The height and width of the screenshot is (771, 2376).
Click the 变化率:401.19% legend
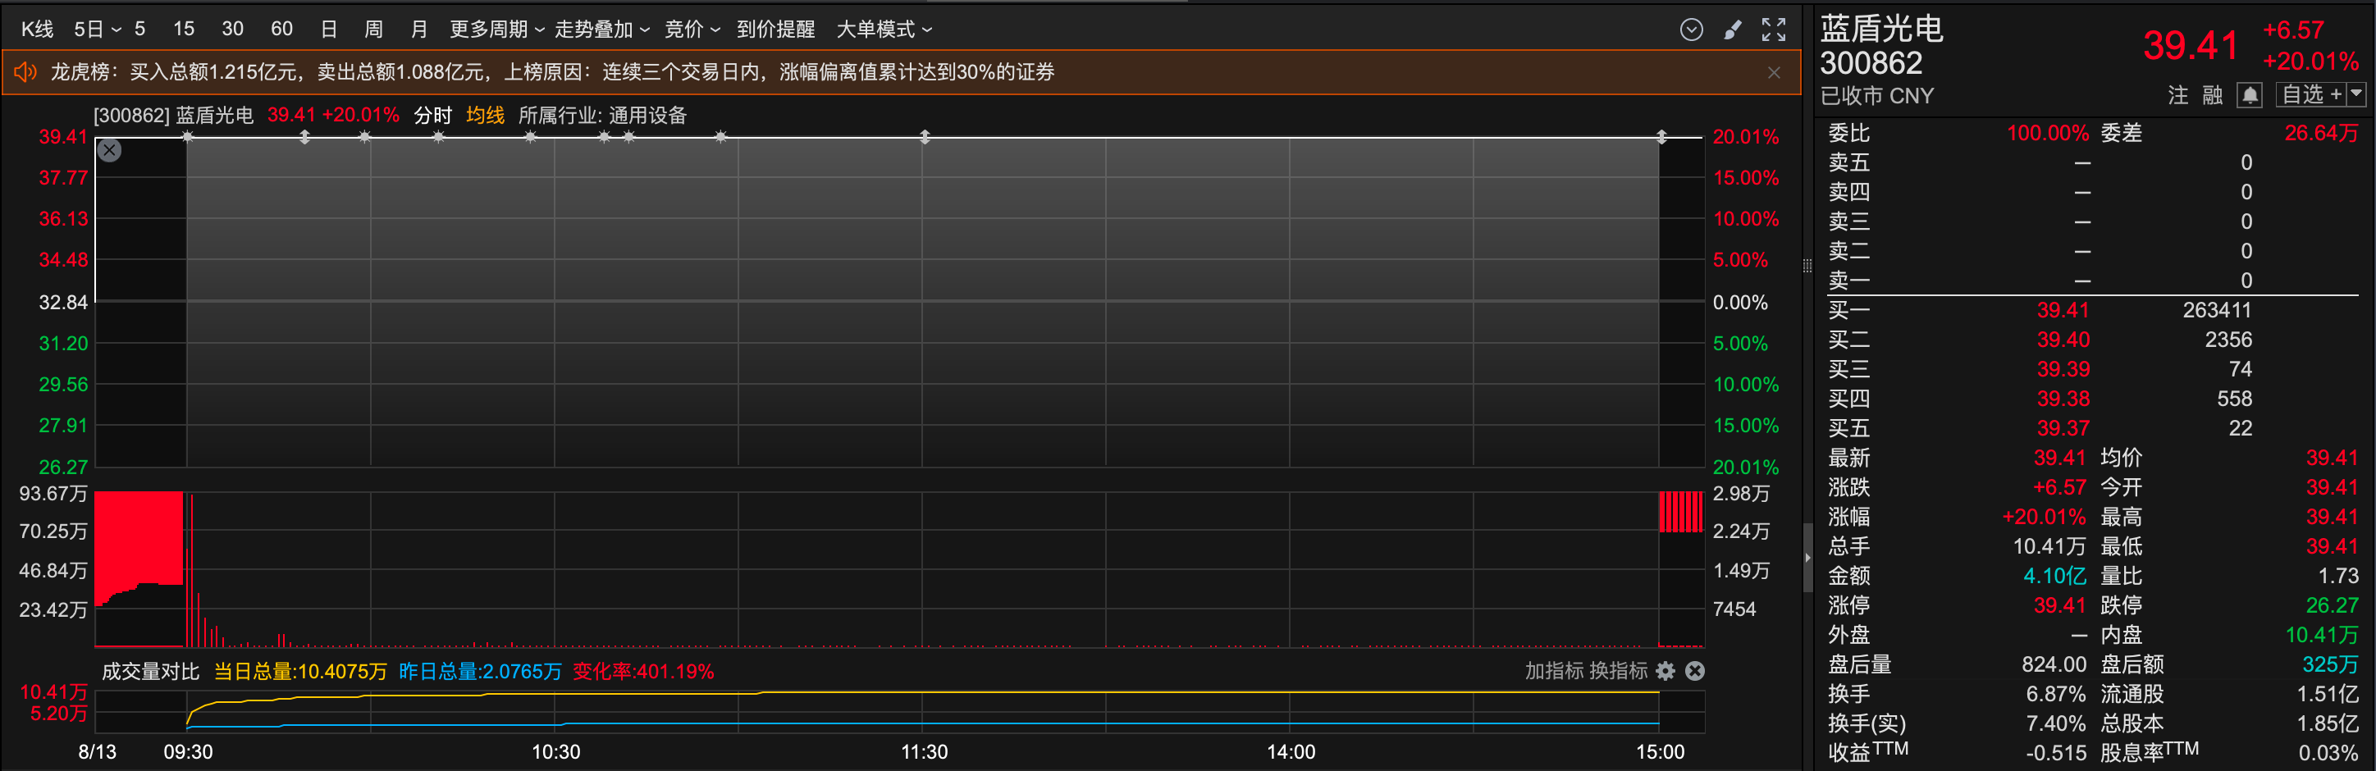pos(643,672)
